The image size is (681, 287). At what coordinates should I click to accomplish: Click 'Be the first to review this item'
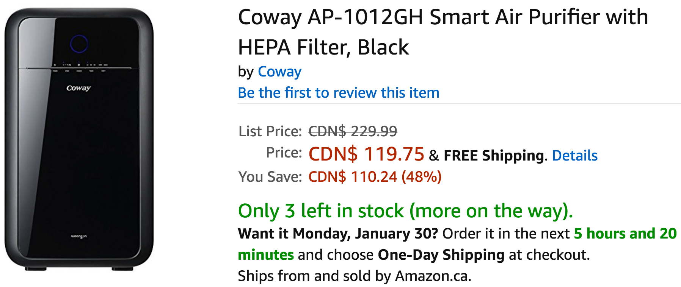click(x=339, y=93)
